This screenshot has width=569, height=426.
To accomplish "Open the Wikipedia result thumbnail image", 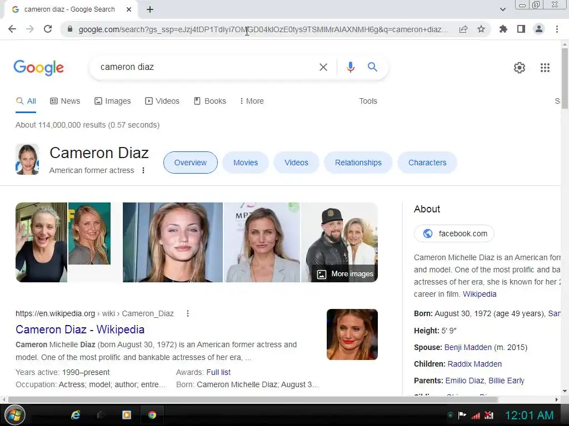I will coord(352,334).
